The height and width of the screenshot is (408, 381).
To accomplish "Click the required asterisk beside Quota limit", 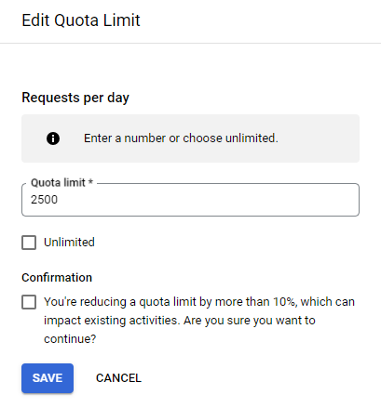I will [90, 181].
